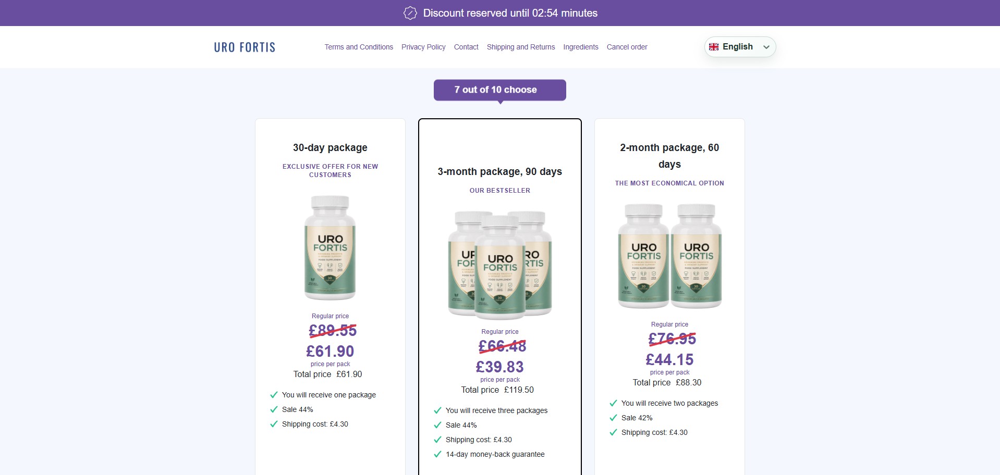Open the Terms and Conditions page
This screenshot has height=475, width=1000.
click(359, 47)
